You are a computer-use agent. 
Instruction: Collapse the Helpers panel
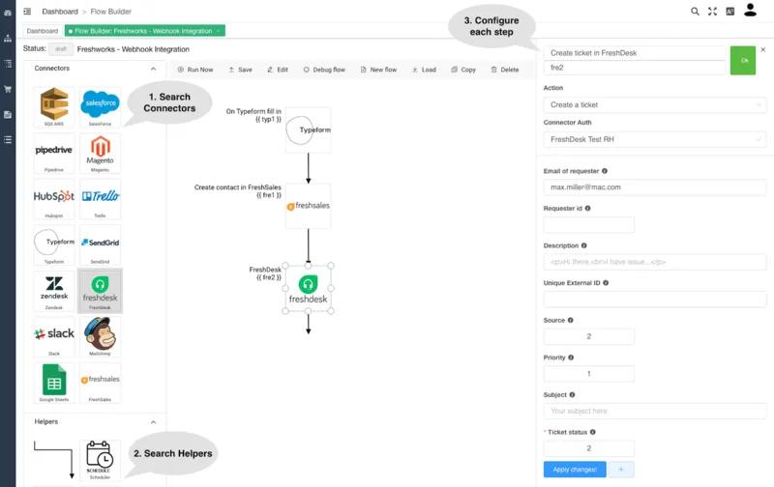[x=153, y=422]
